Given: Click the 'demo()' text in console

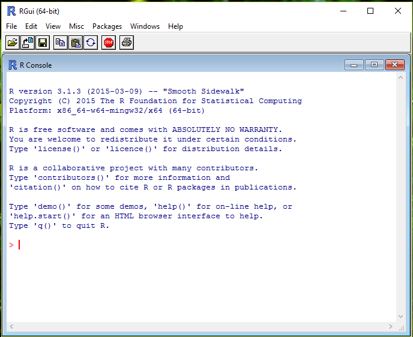Looking at the screenshot, I should click(x=52, y=206).
